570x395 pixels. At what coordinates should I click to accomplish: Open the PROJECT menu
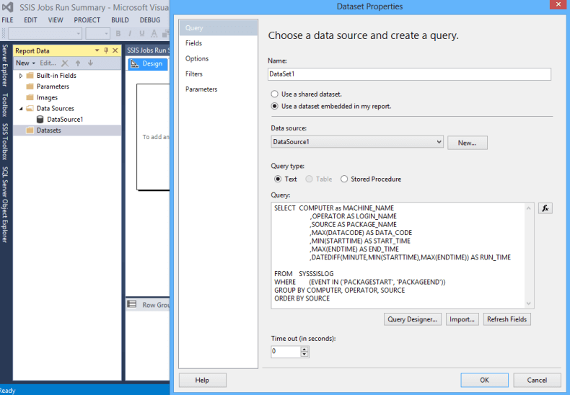click(87, 20)
